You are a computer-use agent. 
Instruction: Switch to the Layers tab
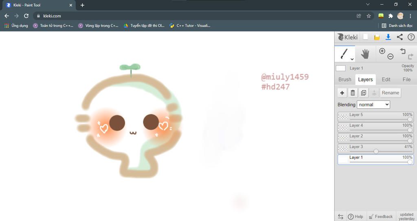tap(365, 79)
